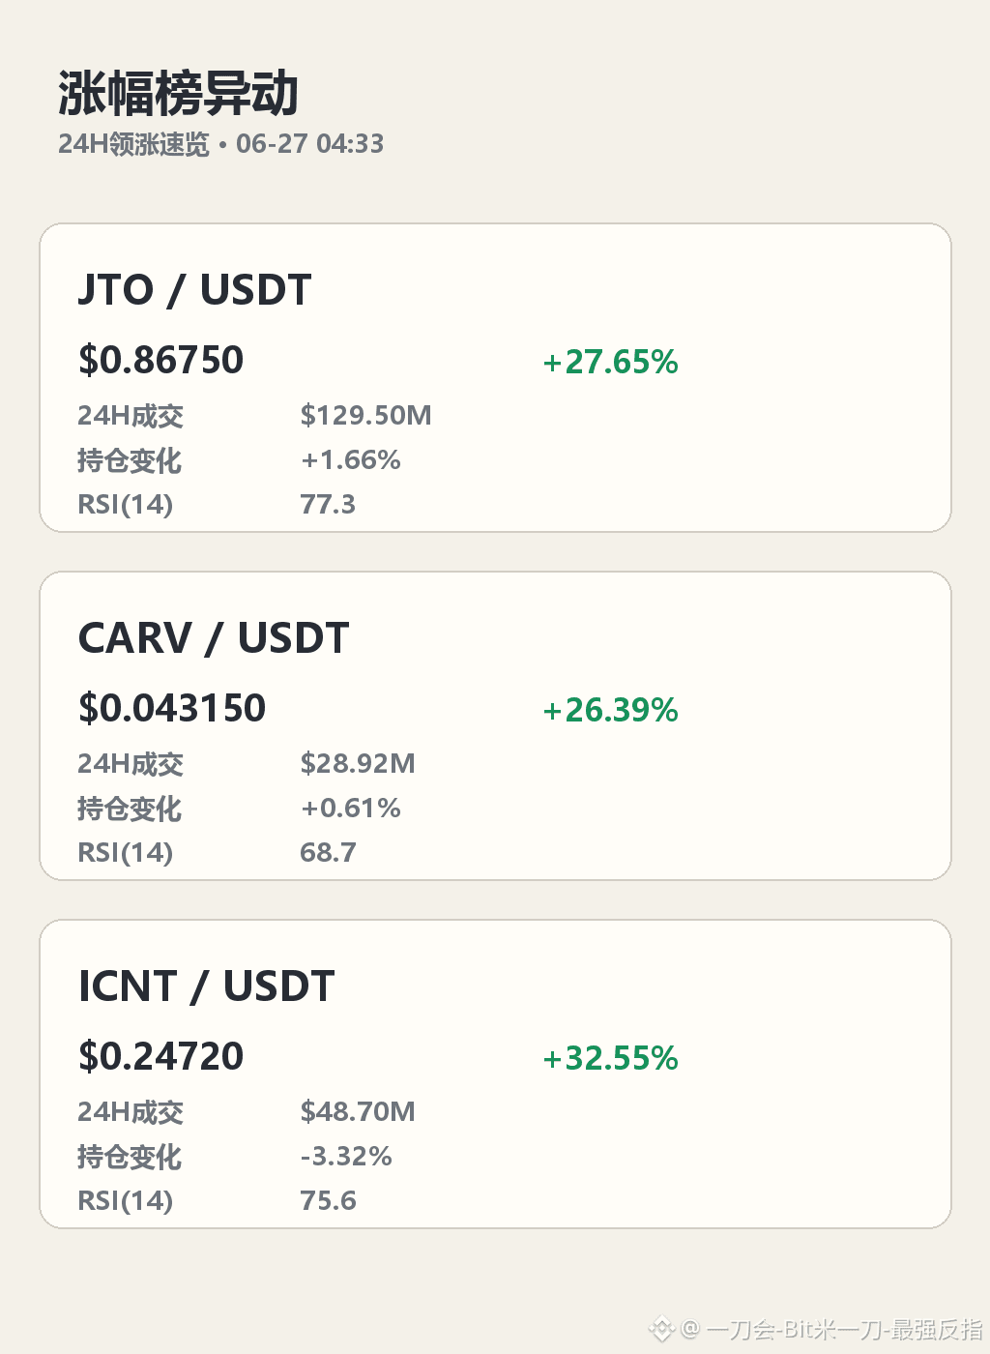The height and width of the screenshot is (1354, 990).
Task: Open the CARV / USDT pair title
Action: point(214,638)
